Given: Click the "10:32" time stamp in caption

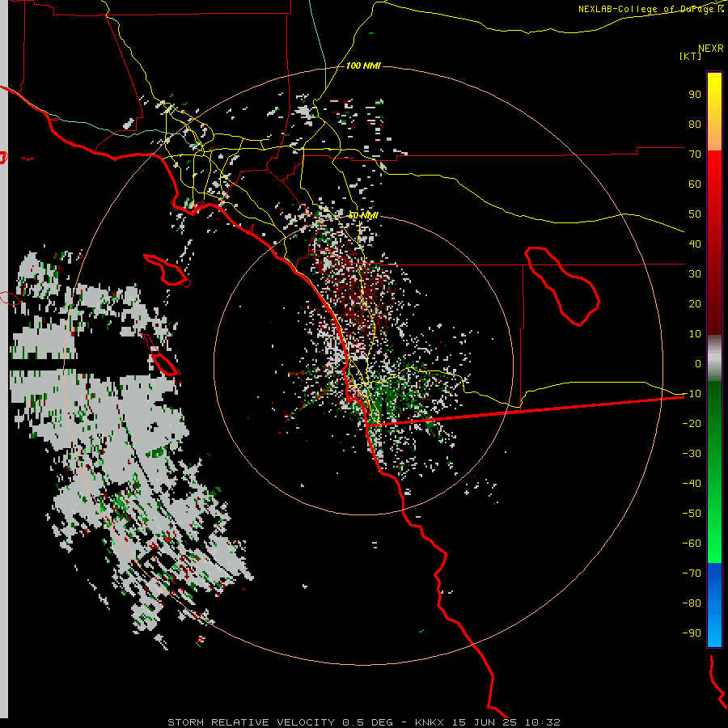Looking at the screenshot, I should (x=543, y=722).
